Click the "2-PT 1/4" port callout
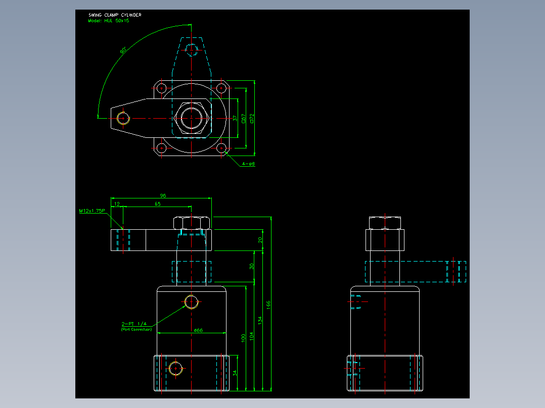This screenshot has height=408, width=545. (134, 324)
